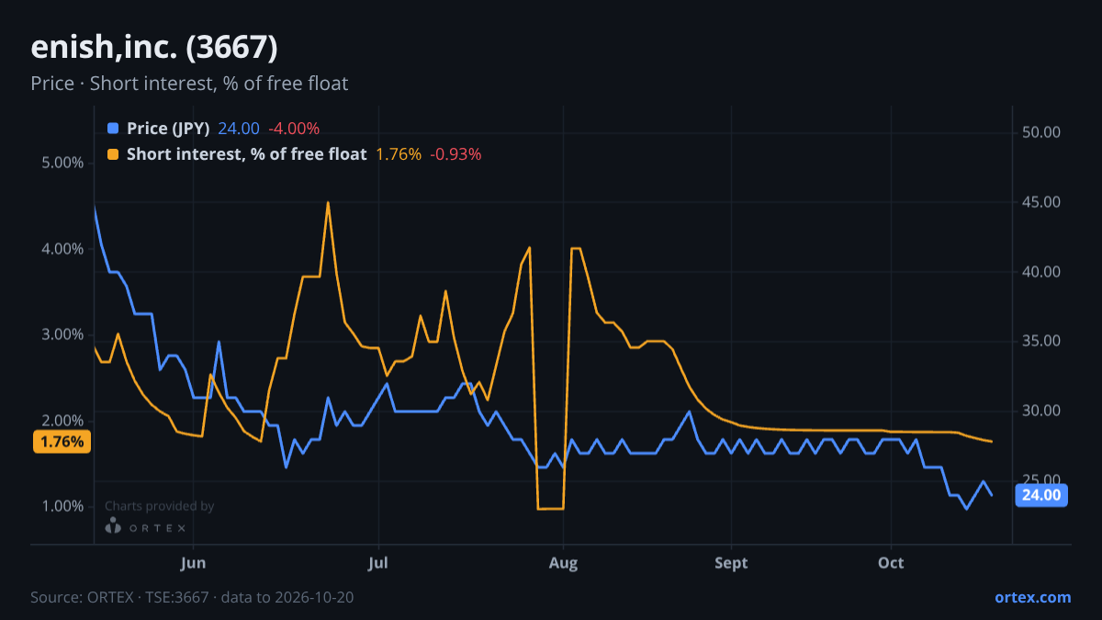
Task: Click the 2.00% left axis label
Action: [x=62, y=421]
